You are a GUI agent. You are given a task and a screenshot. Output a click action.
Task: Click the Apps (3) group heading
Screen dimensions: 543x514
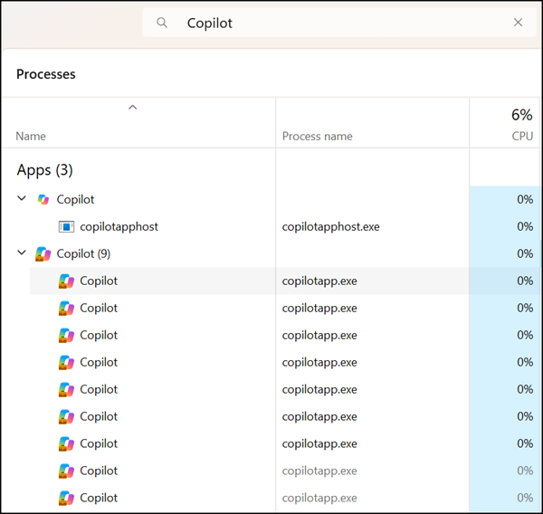(44, 170)
